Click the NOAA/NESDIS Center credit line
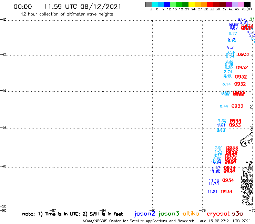 (139, 221)
